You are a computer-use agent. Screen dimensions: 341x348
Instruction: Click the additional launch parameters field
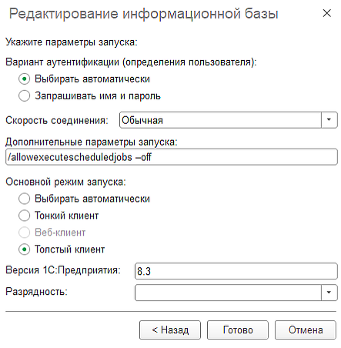[172, 157]
